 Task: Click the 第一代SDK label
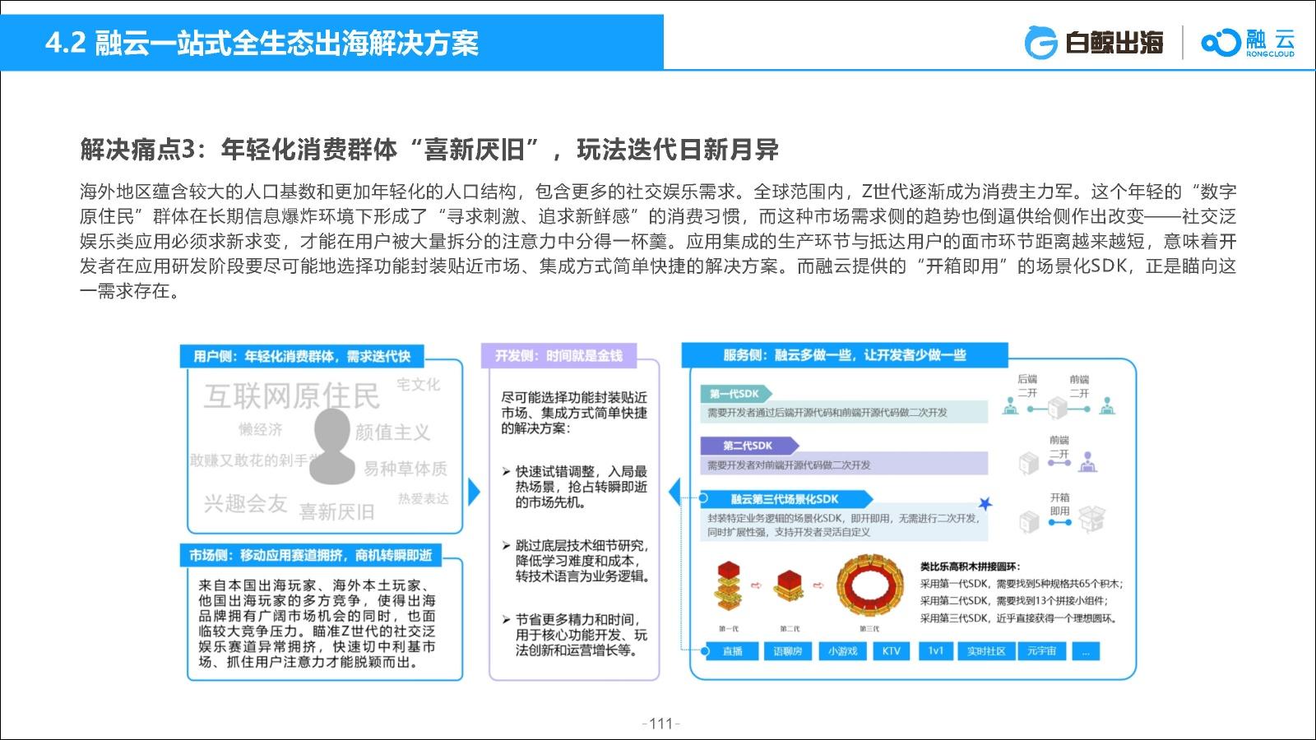(735, 394)
